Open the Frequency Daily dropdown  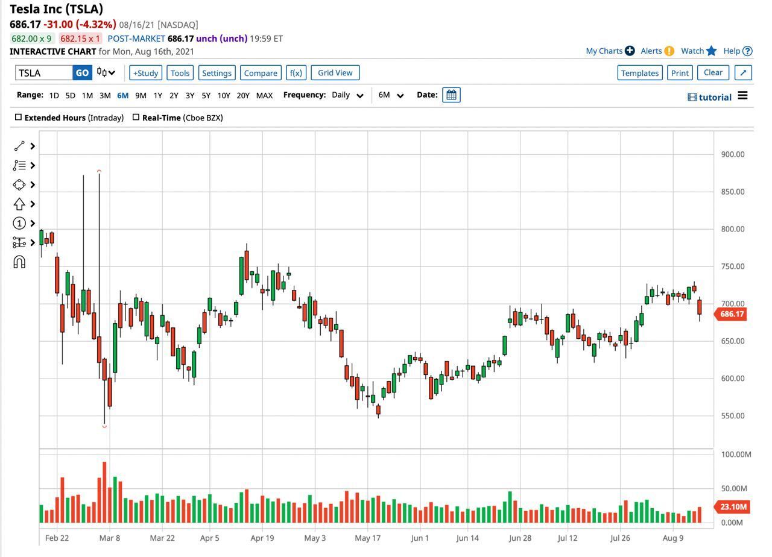347,95
